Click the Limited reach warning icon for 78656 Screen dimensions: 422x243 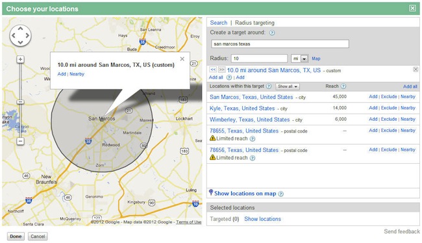212,157
